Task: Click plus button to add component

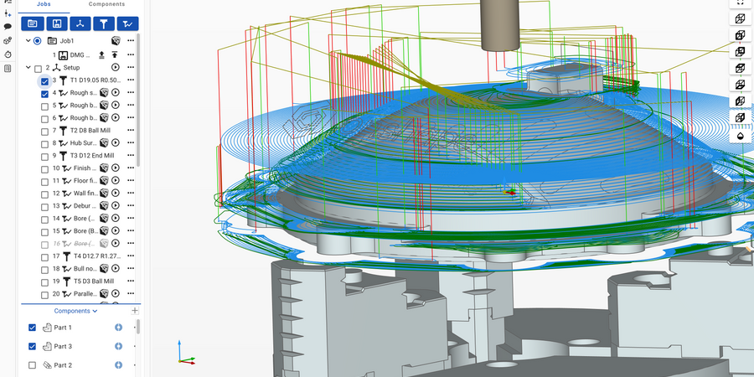Action: (x=135, y=311)
